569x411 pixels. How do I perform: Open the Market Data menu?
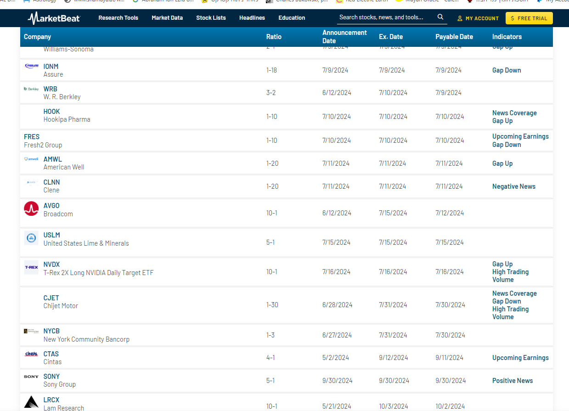point(167,18)
